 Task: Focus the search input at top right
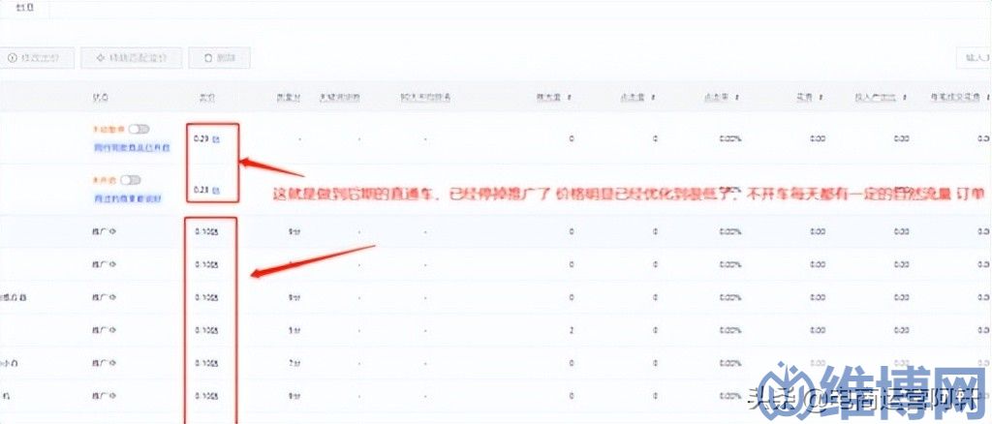tap(975, 57)
